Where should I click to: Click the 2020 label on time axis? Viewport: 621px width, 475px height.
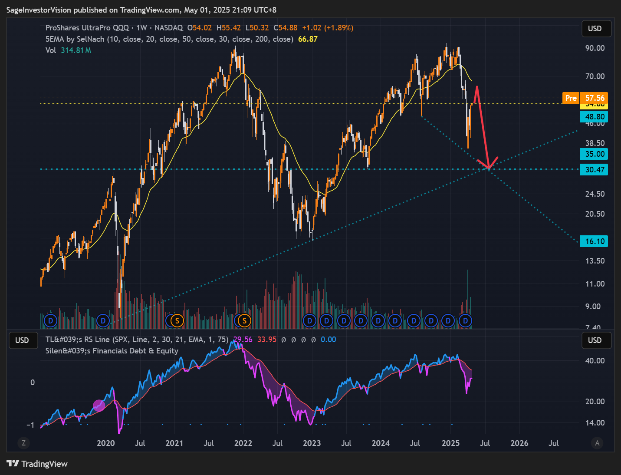pos(106,443)
